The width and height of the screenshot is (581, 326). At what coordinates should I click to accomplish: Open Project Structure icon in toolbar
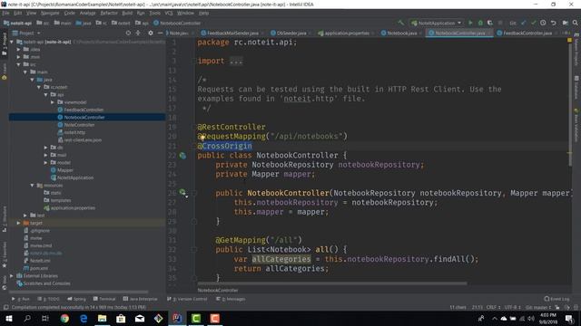[565, 23]
